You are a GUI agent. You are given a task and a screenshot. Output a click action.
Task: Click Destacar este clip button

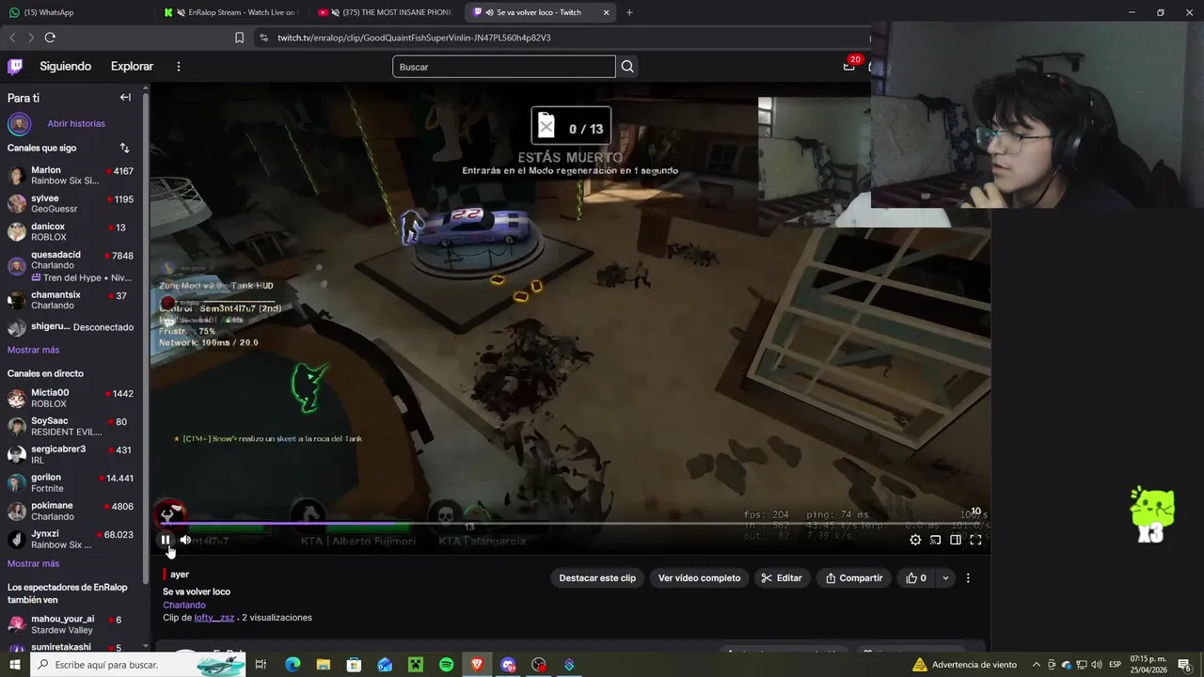[597, 578]
